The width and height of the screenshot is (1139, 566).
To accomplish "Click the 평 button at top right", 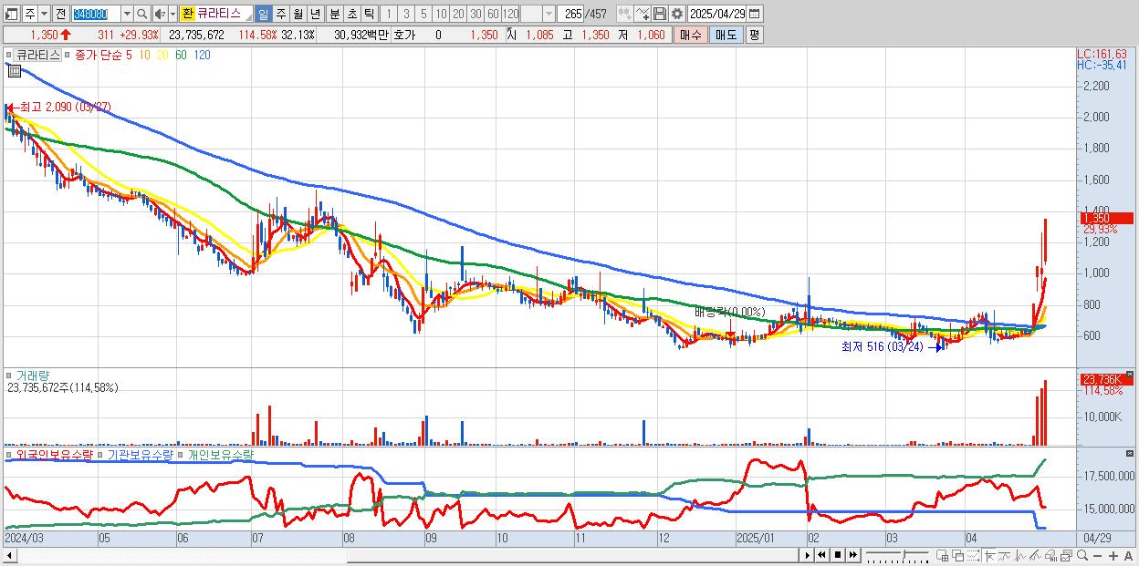I will point(754,35).
